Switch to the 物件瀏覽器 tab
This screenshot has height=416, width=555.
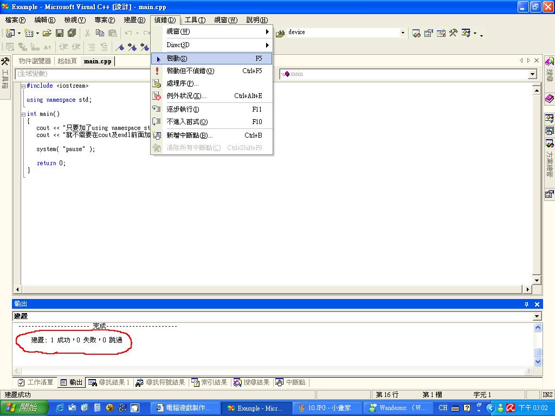35,61
